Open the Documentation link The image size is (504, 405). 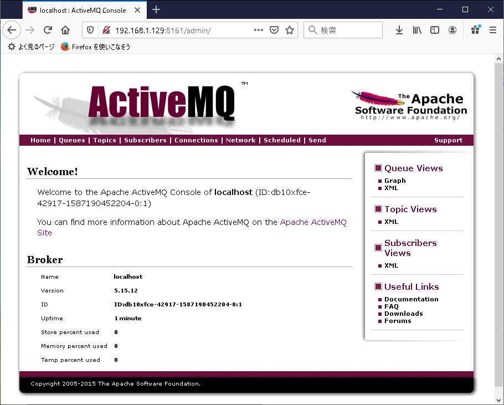[x=412, y=299]
